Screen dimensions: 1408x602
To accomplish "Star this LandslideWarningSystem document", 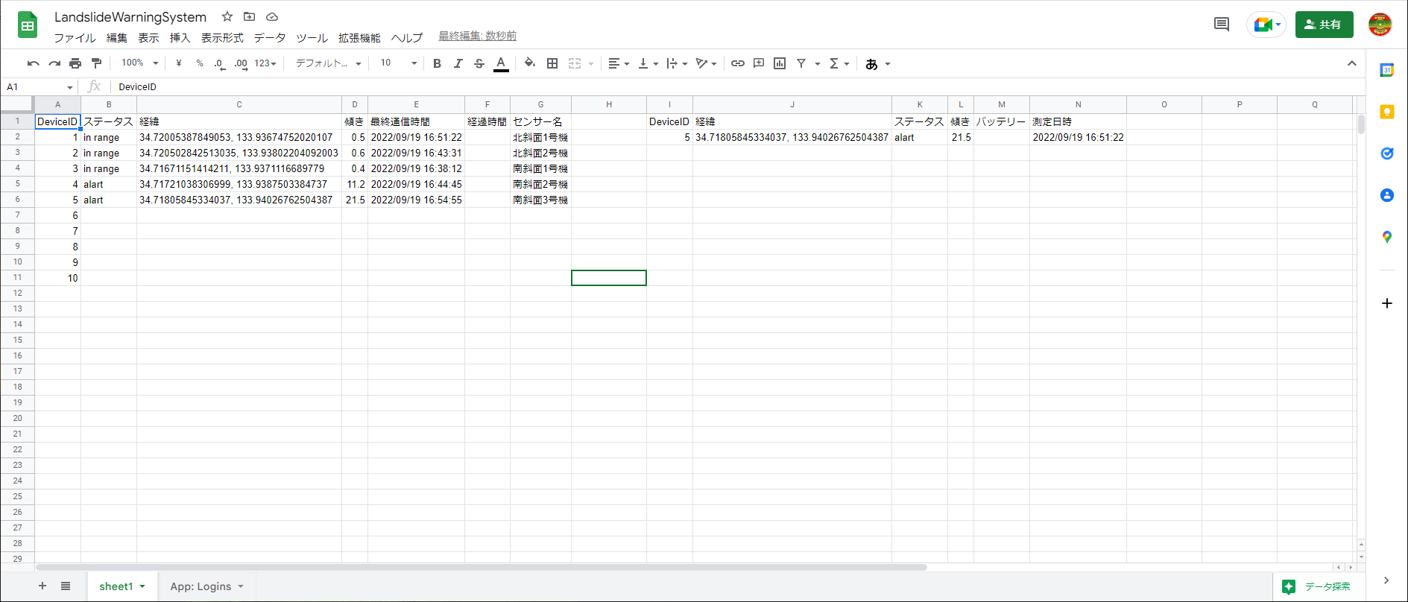I will [x=227, y=16].
